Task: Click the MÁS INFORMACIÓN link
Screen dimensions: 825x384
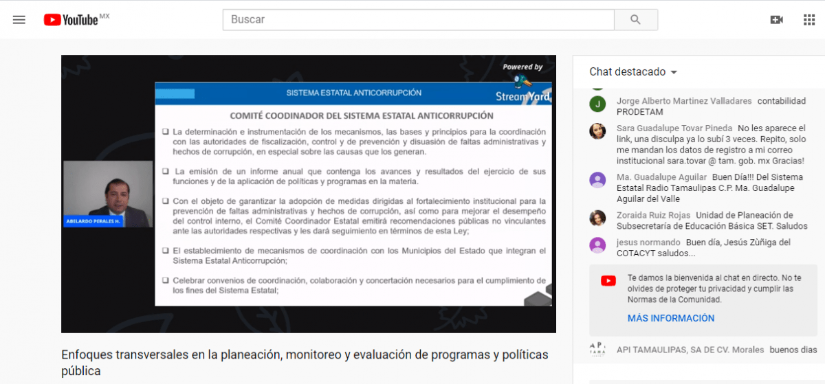Action: click(x=670, y=318)
